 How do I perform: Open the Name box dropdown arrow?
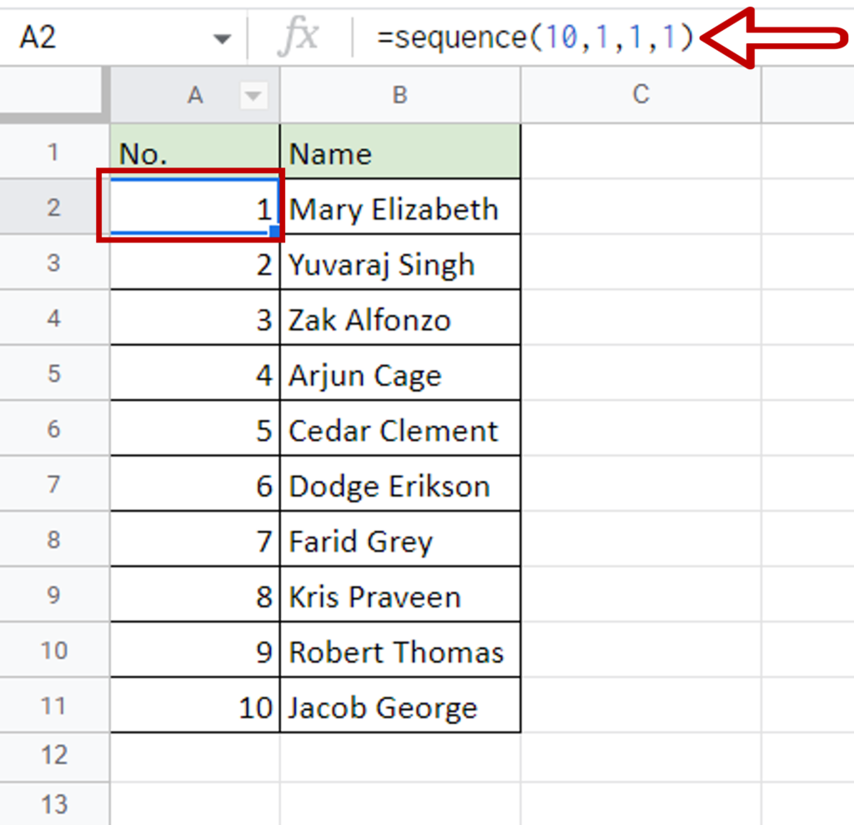pyautogui.click(x=222, y=38)
